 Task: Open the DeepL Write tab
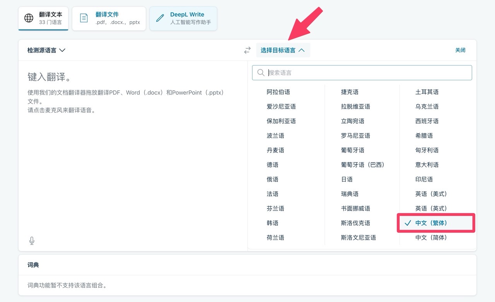pos(183,18)
